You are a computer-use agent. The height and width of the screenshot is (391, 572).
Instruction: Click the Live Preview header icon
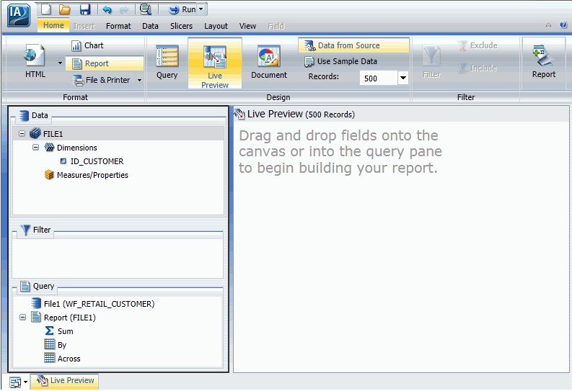point(239,114)
